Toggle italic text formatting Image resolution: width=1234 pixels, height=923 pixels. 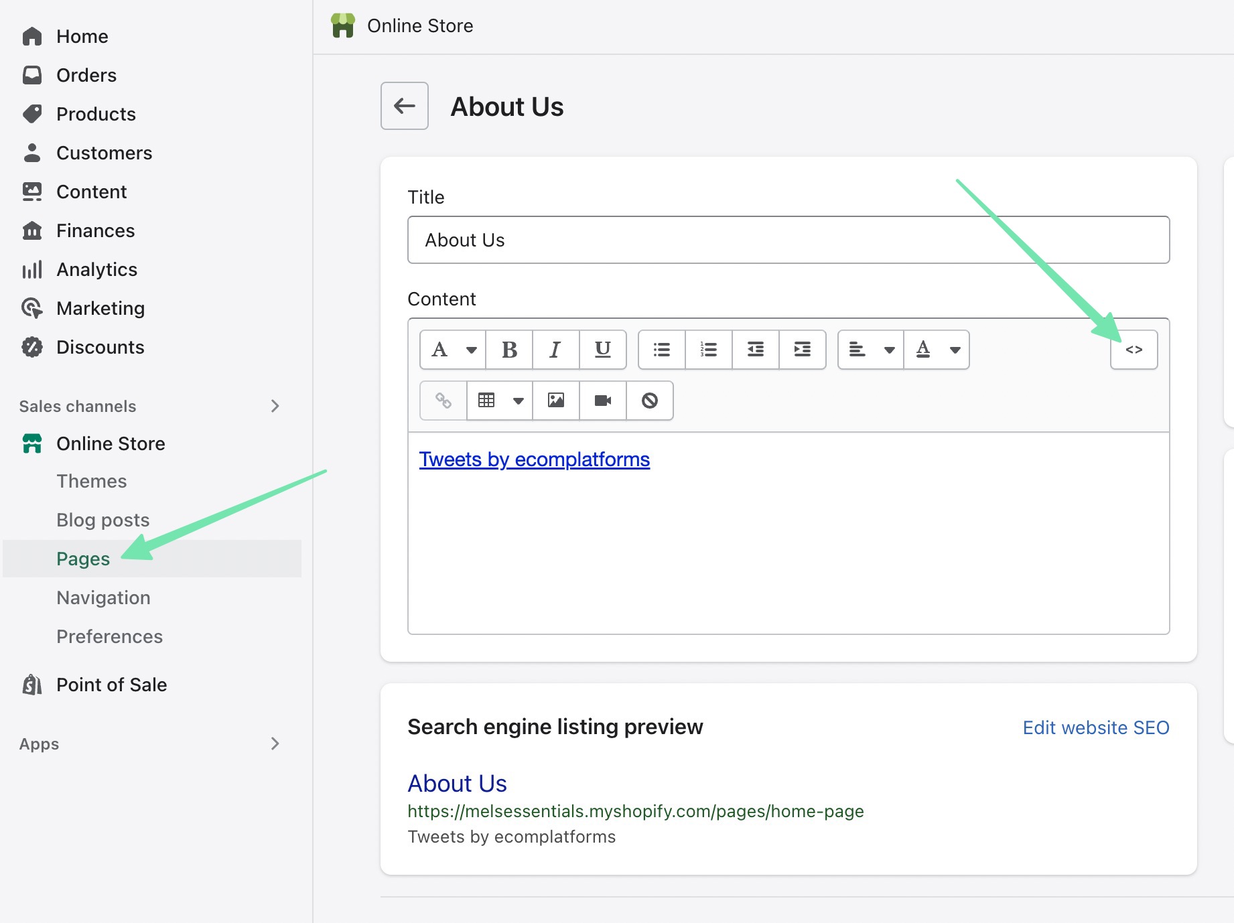pyautogui.click(x=555, y=350)
